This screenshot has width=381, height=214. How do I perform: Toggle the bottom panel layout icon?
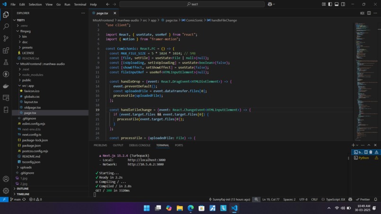coord(337,4)
